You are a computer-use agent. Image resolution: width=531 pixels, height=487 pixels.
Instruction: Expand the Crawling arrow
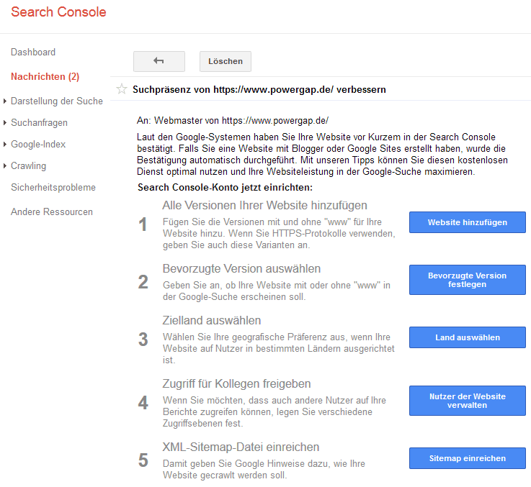(5, 166)
